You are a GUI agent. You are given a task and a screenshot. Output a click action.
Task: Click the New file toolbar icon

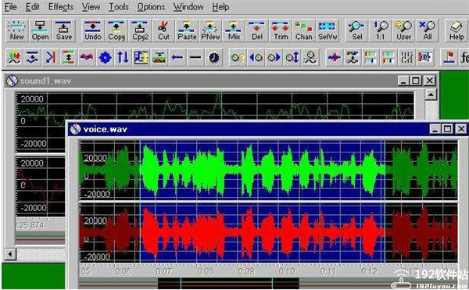point(16,30)
